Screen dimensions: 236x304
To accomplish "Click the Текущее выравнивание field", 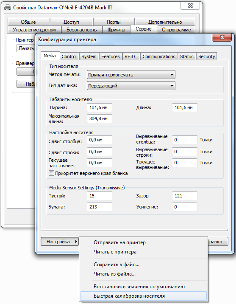I will (x=185, y=163).
